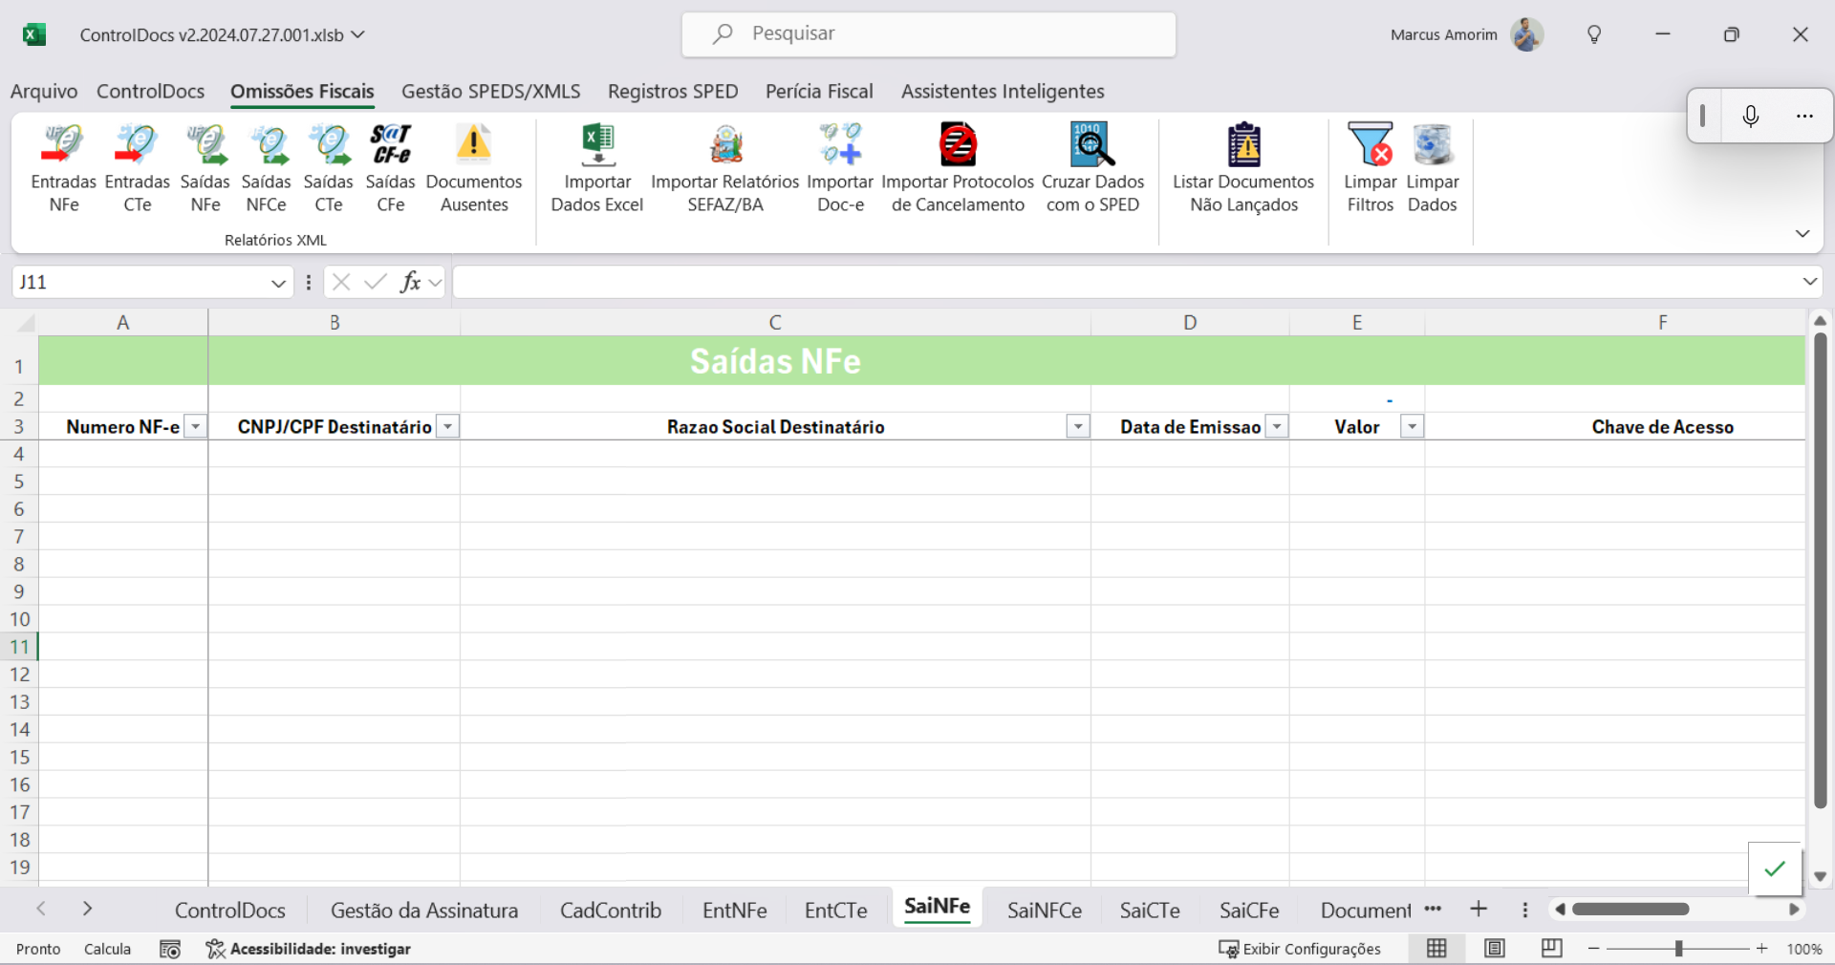
Task: Open Data de Emissao filter dropdown
Action: pos(1277,427)
